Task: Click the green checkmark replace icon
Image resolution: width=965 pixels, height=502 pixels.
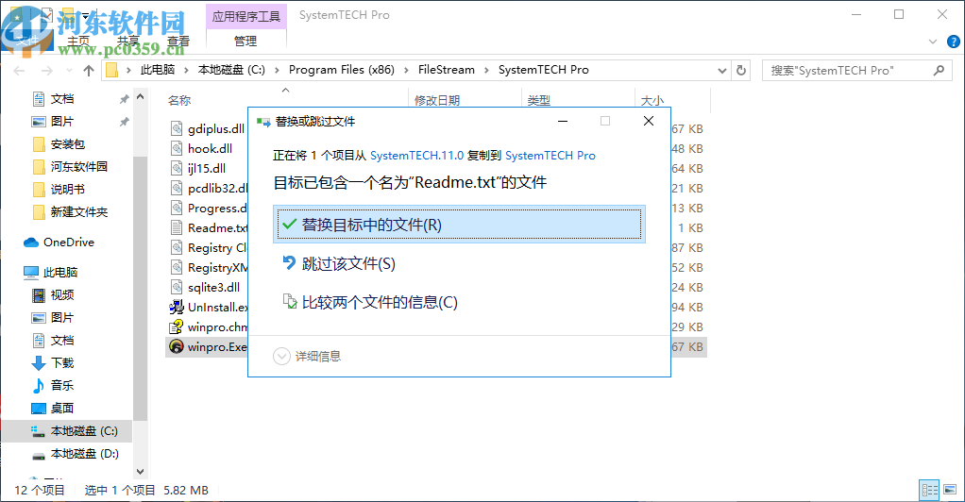Action: (x=289, y=225)
